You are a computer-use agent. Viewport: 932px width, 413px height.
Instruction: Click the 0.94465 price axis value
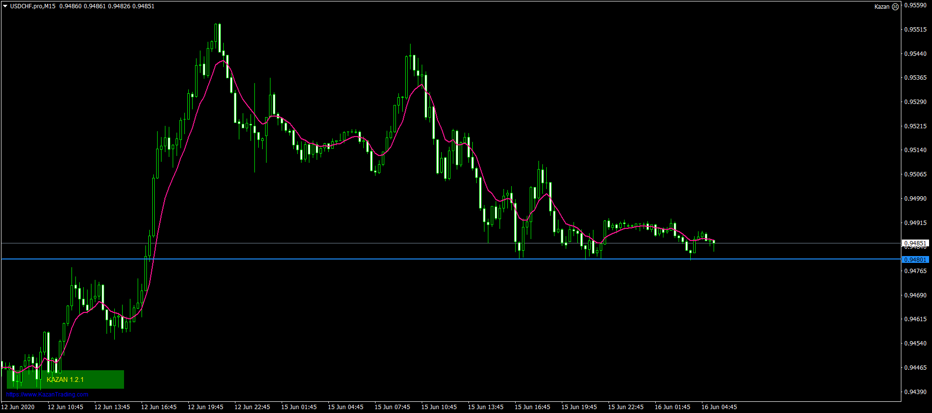coord(915,368)
